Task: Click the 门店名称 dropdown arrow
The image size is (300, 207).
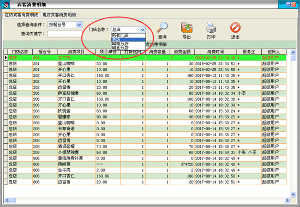Action: [x=142, y=29]
